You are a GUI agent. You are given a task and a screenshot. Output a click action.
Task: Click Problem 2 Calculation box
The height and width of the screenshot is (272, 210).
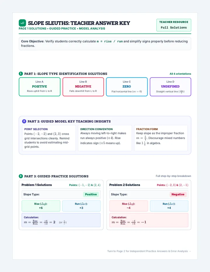pyautogui.click(x=149, y=220)
